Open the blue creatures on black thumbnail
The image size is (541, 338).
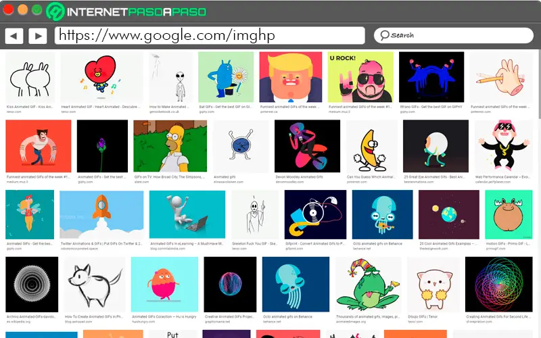click(x=431, y=77)
